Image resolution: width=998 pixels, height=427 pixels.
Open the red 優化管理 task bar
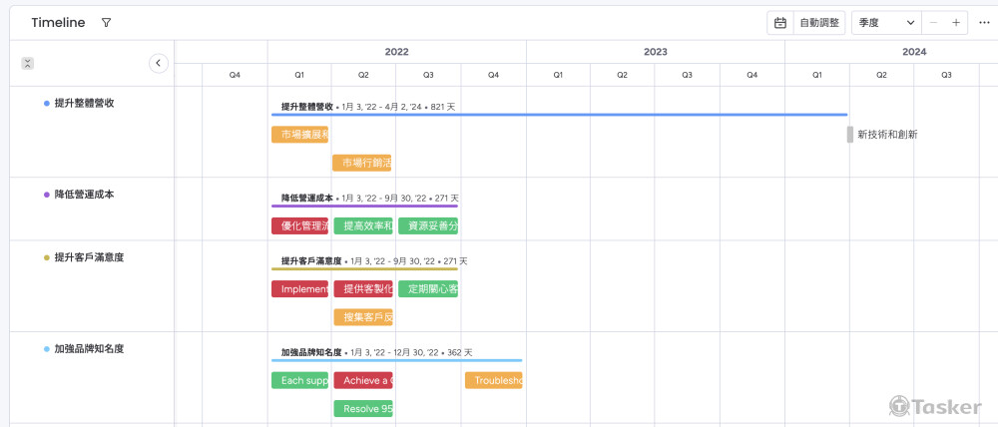coord(299,226)
